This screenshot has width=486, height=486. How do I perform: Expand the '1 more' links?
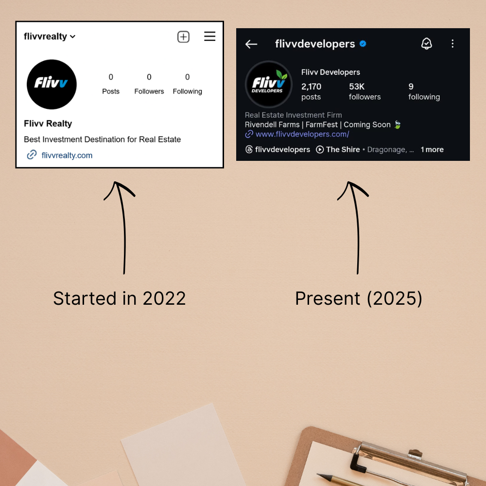pyautogui.click(x=432, y=149)
